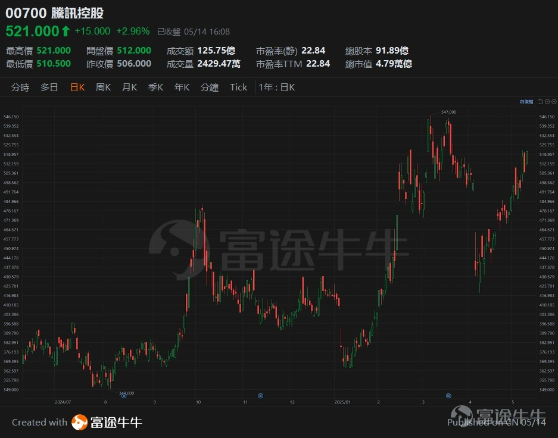Open the August earnings event marker E
This screenshot has height=438, width=558.
(x=124, y=396)
